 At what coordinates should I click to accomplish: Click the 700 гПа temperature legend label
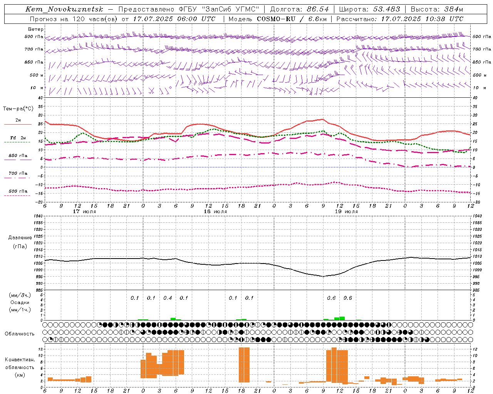18,174
